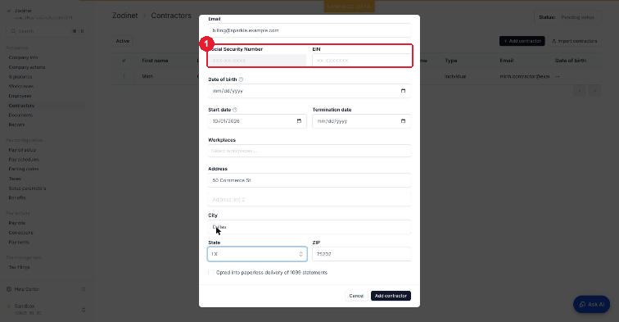The image size is (619, 322).
Task: Click the info icon beside Date of birth
Action: (241, 79)
